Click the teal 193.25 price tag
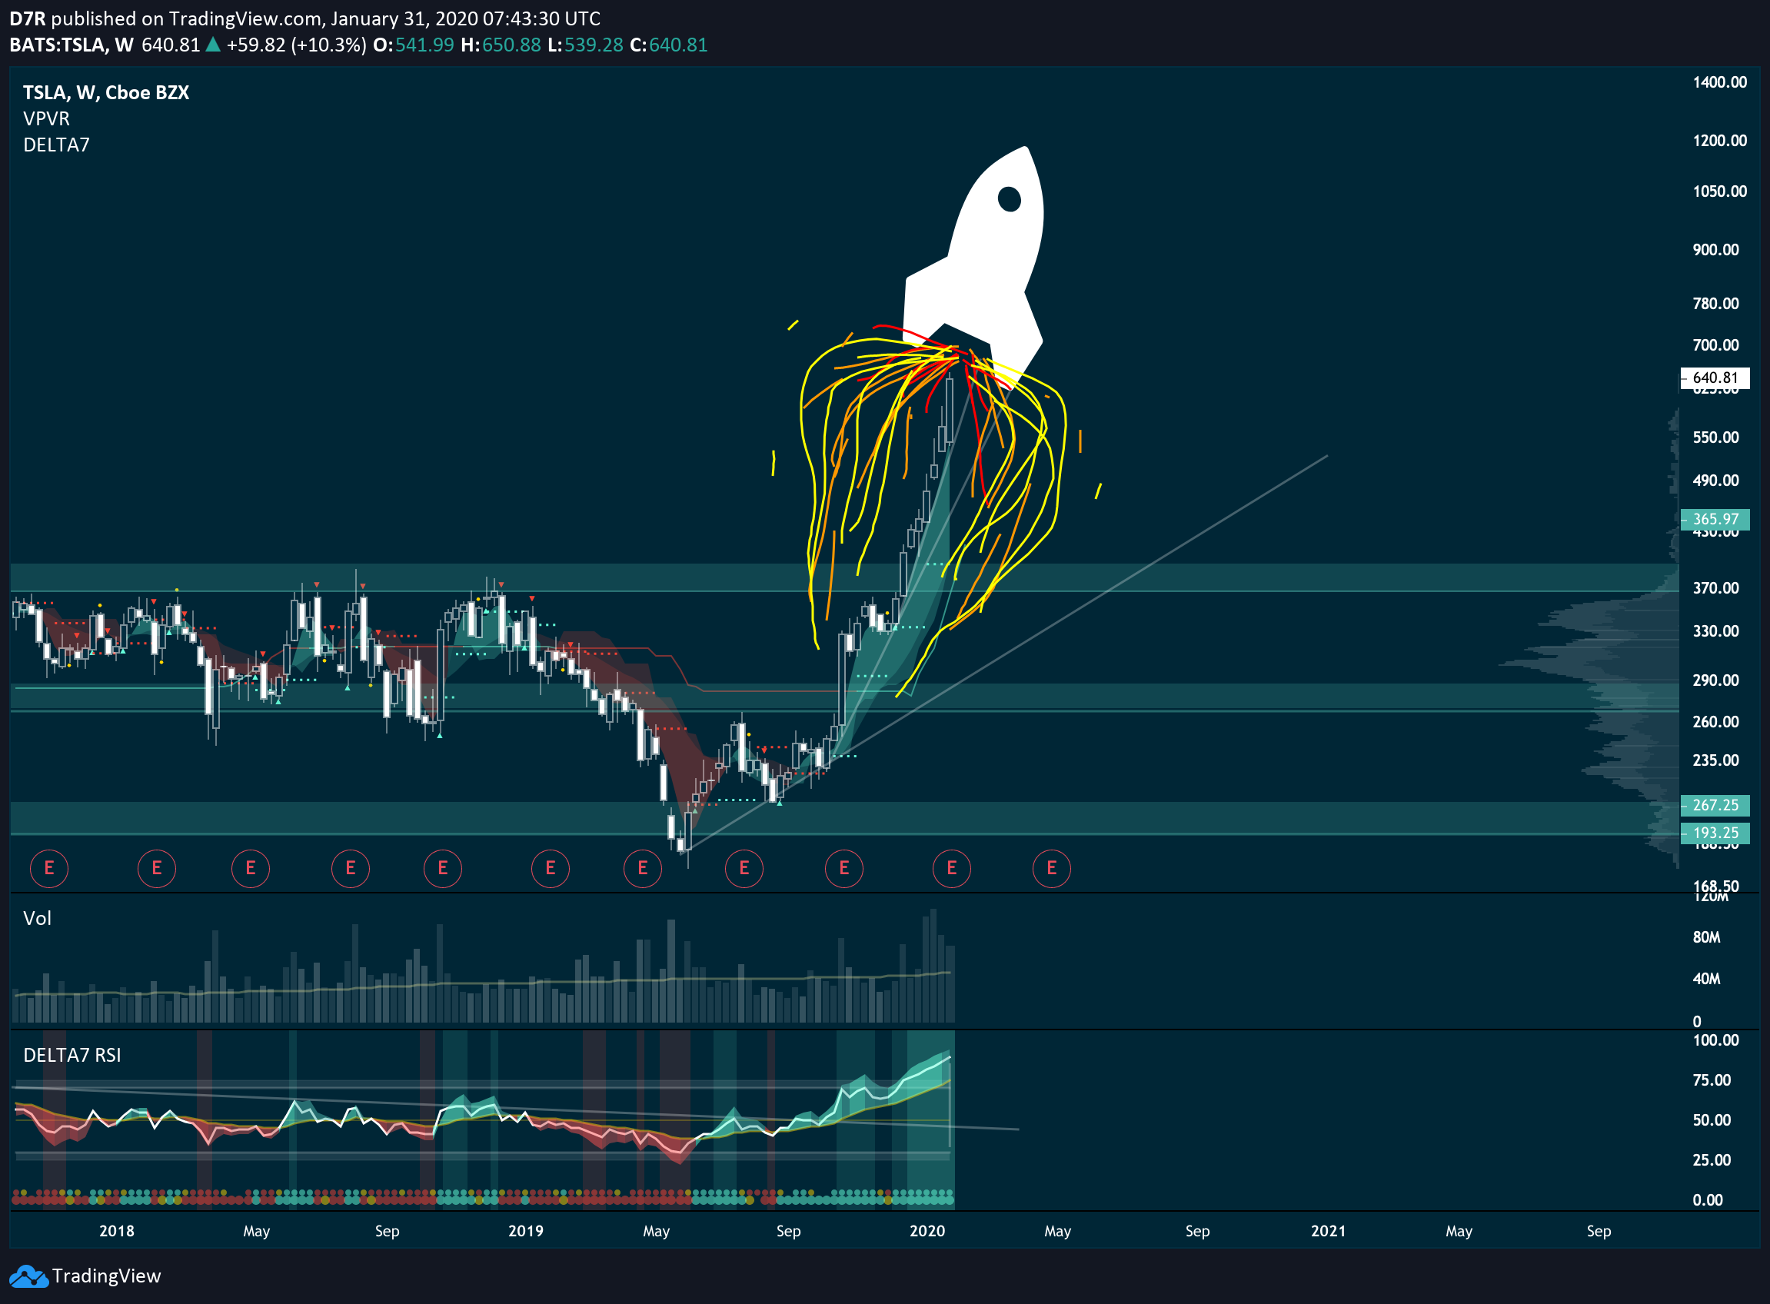Viewport: 1770px width, 1304px height. coord(1715,833)
